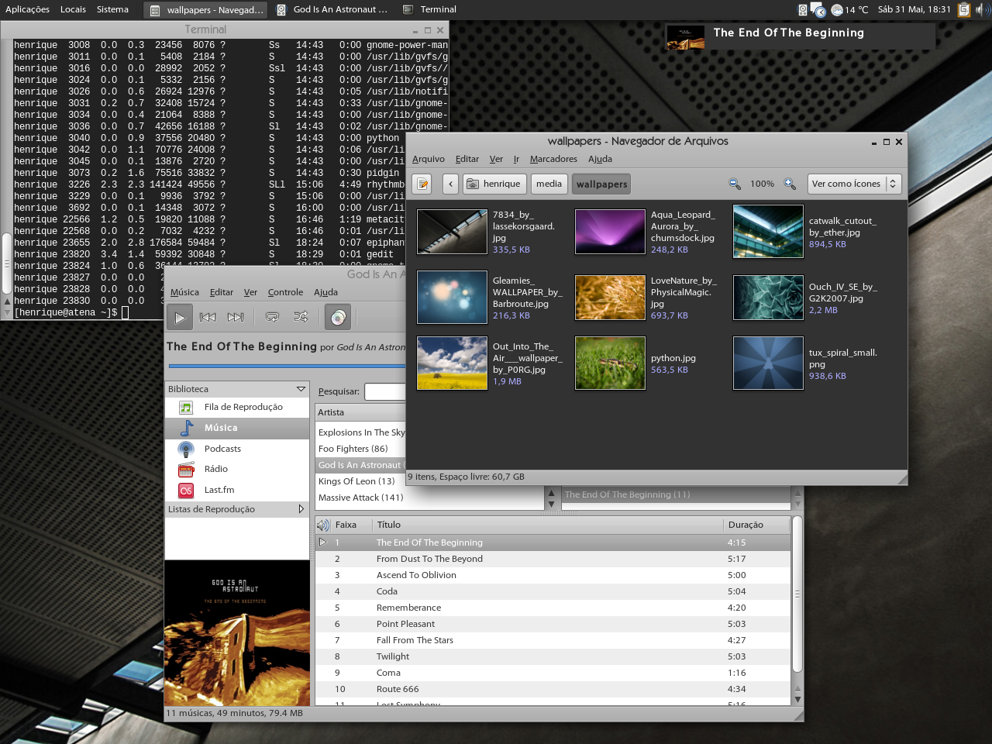
Task: Skip to the previous track
Action: 208,317
